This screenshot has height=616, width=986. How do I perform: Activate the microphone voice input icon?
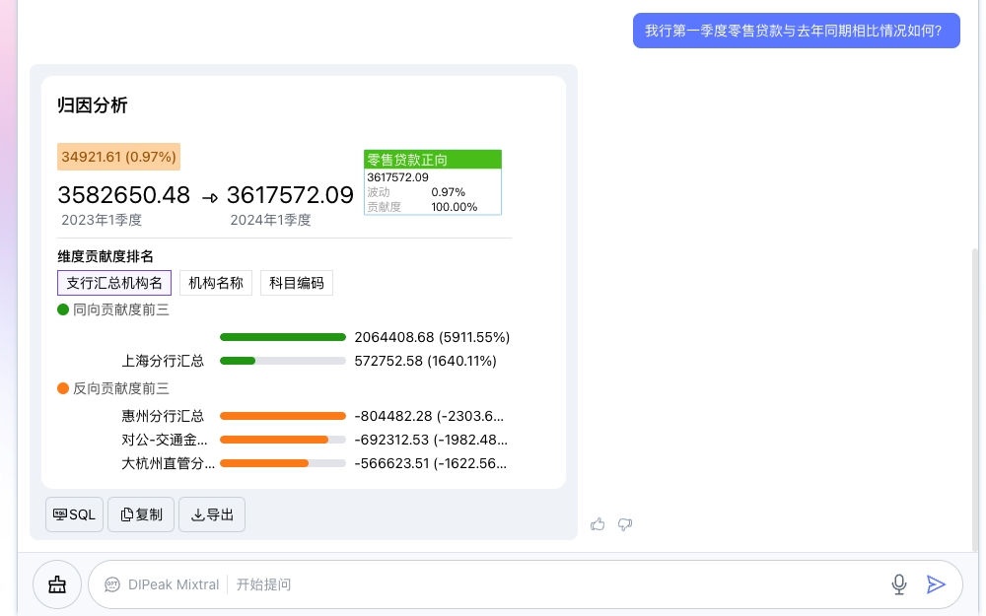[x=898, y=583]
